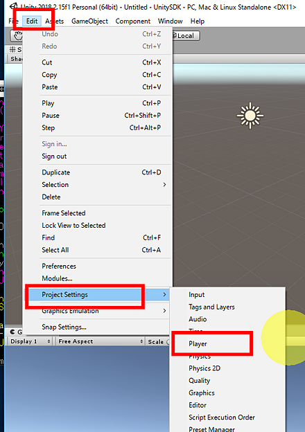Open the Assets menu
The image size is (305, 432).
pos(55,21)
